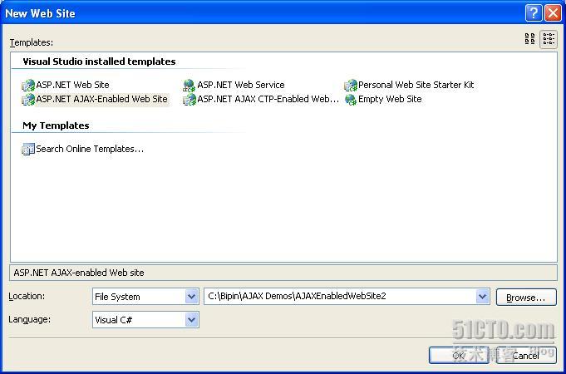Click the 'Location:' label
The width and height of the screenshot is (566, 374).
(27, 296)
